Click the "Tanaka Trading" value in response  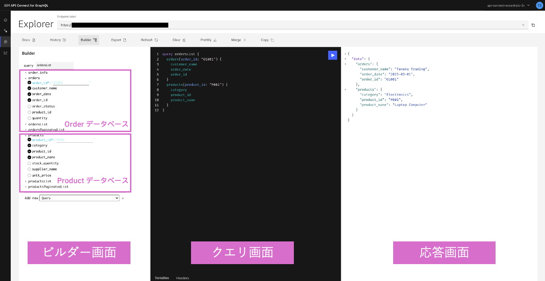coord(412,69)
